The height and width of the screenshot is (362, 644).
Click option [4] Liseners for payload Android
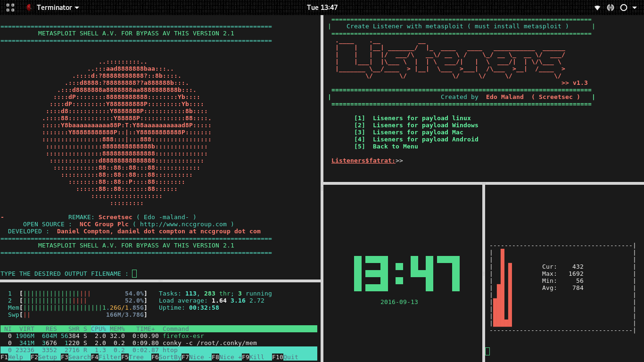pos(416,140)
